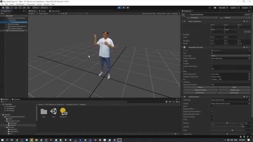The height and width of the screenshot is (142, 253).
Task: Select the Transform tool in toolbar
Action: pos(24,8)
